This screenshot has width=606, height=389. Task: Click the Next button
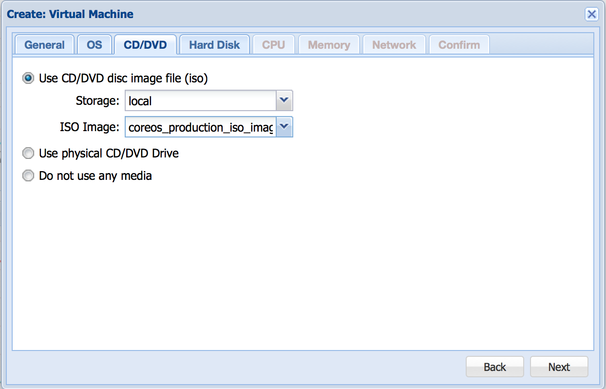559,367
